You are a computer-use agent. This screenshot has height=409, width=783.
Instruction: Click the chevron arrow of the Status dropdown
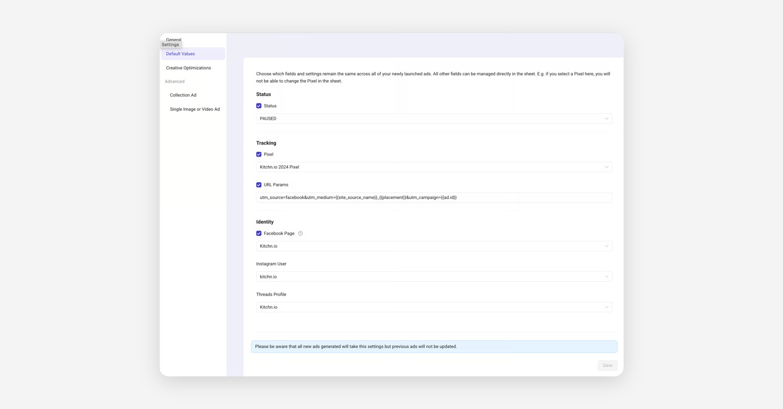[x=606, y=118]
